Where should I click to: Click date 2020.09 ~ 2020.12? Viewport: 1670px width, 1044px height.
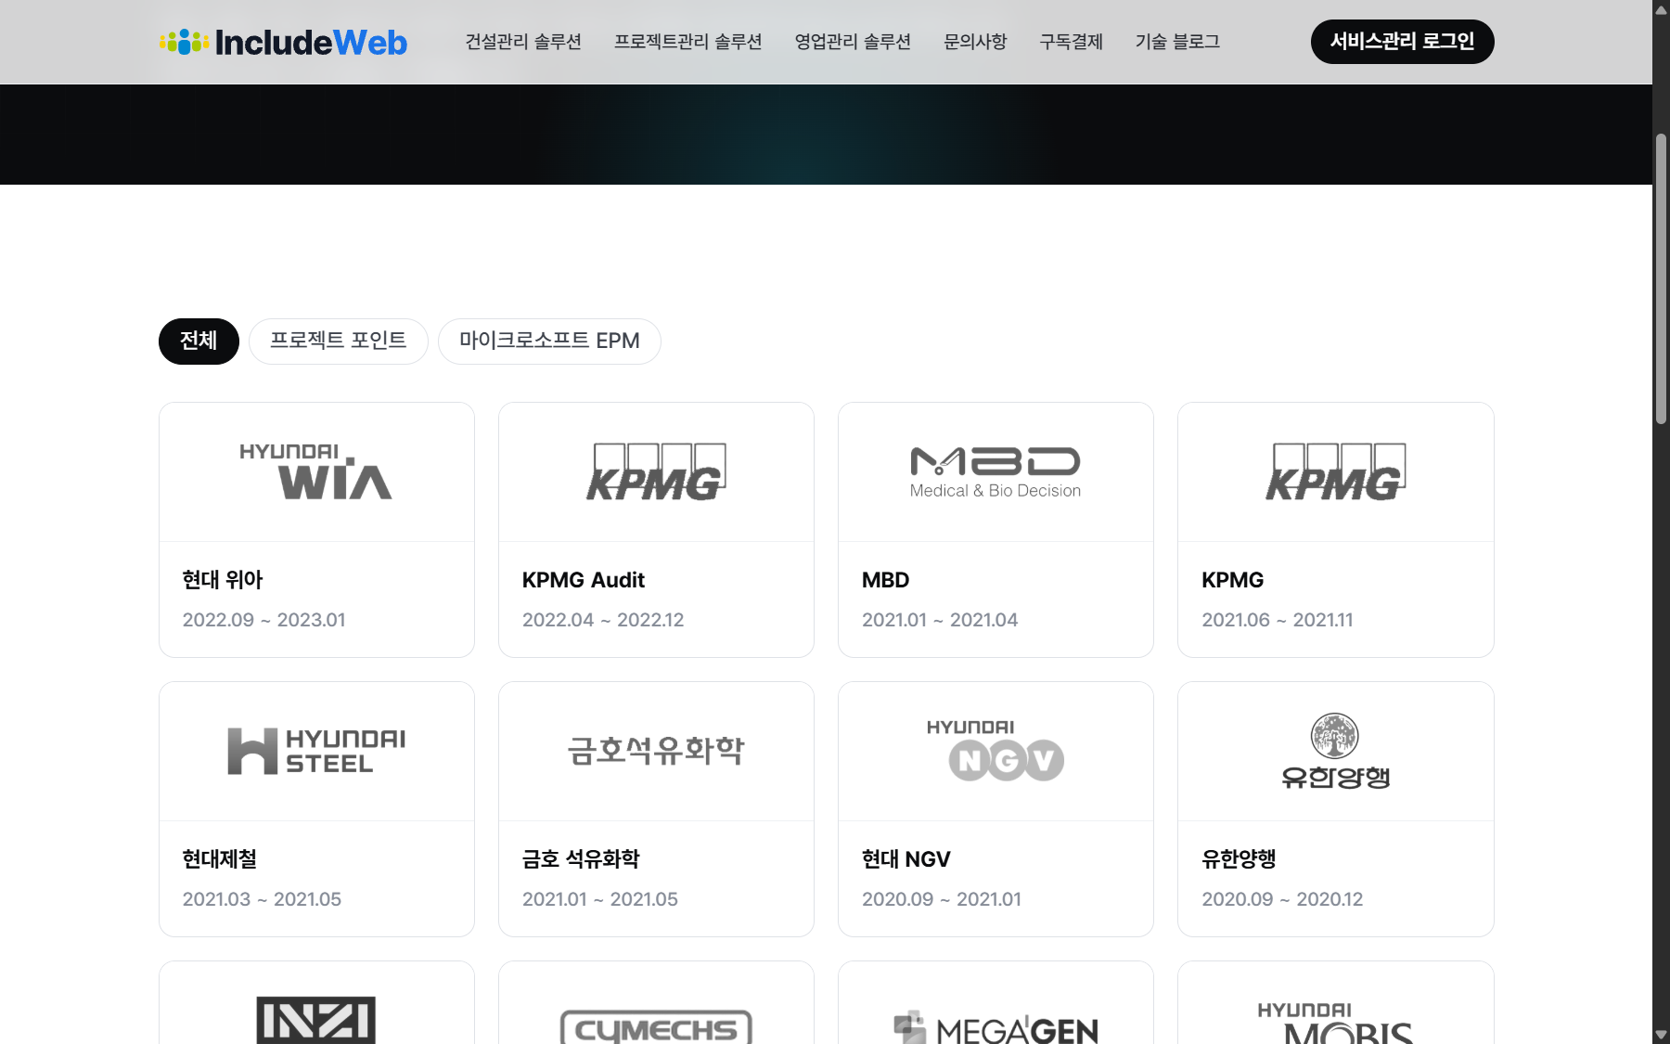coord(1282,899)
